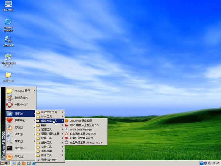Open 网络工具 menu folder
Image resolution: width=221 pixels, height=166 pixels.
point(50,138)
